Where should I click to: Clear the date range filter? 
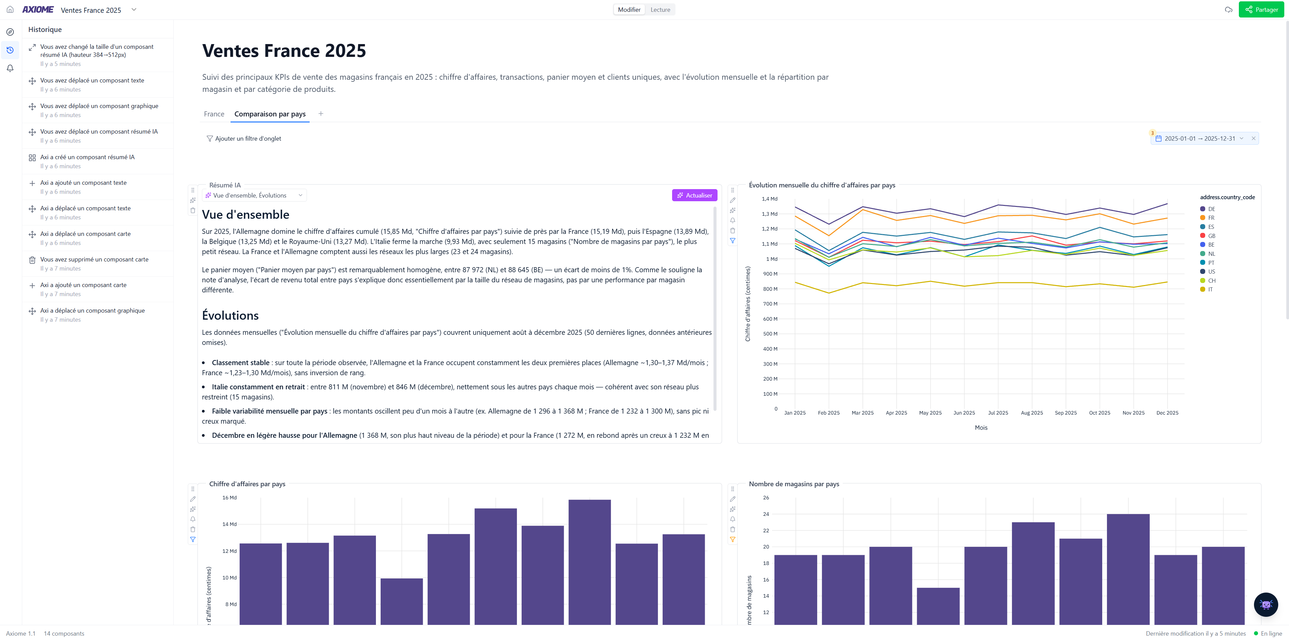coord(1253,139)
